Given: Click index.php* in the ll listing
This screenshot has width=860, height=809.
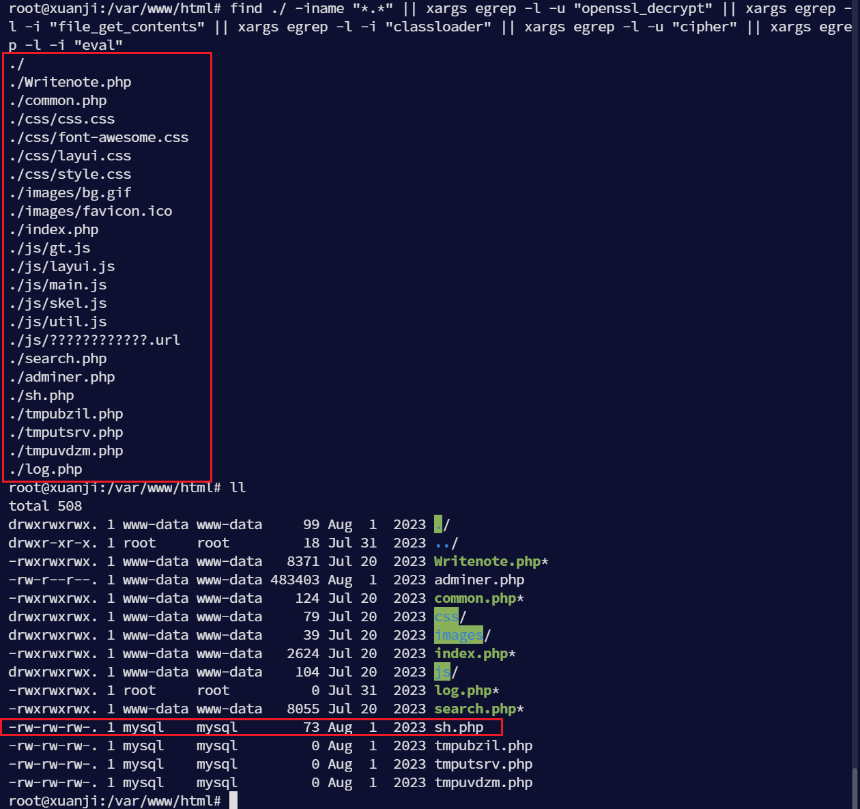Looking at the screenshot, I should coord(474,653).
